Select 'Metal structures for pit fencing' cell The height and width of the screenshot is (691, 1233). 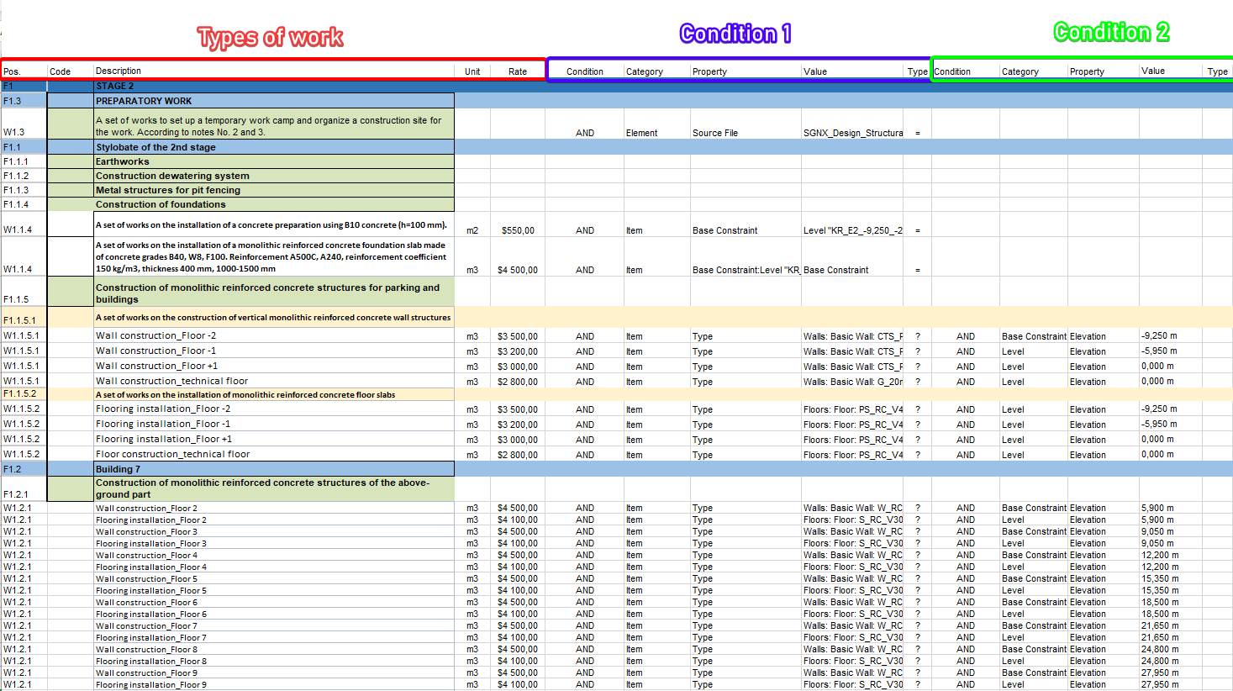coord(273,190)
